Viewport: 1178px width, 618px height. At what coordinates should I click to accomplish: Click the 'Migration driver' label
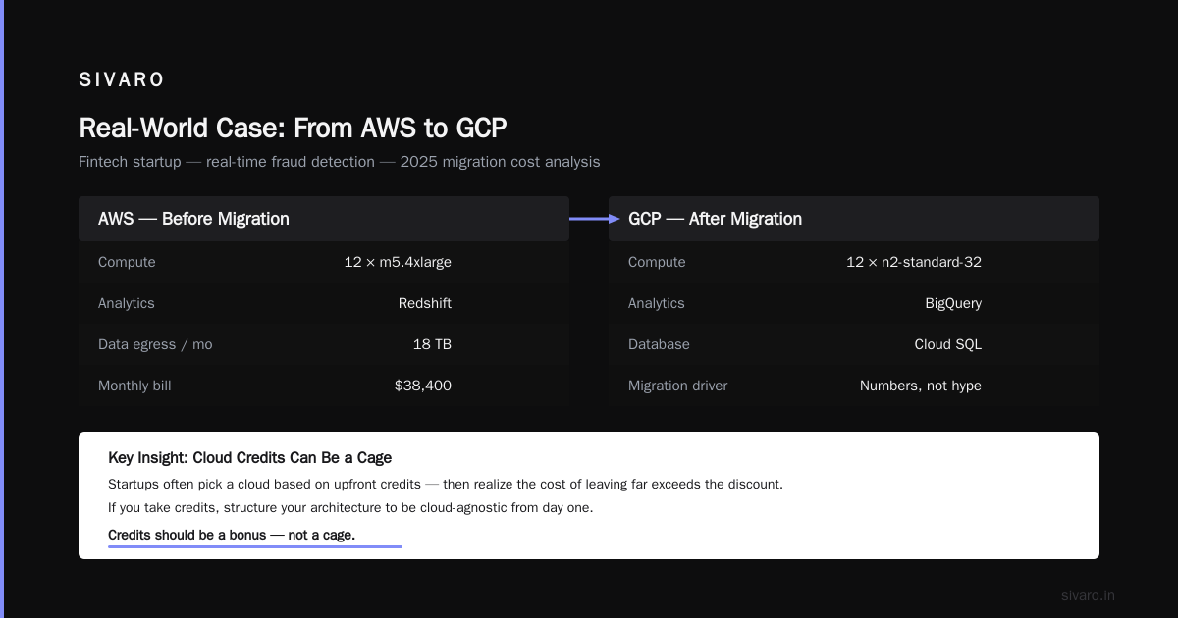click(678, 386)
